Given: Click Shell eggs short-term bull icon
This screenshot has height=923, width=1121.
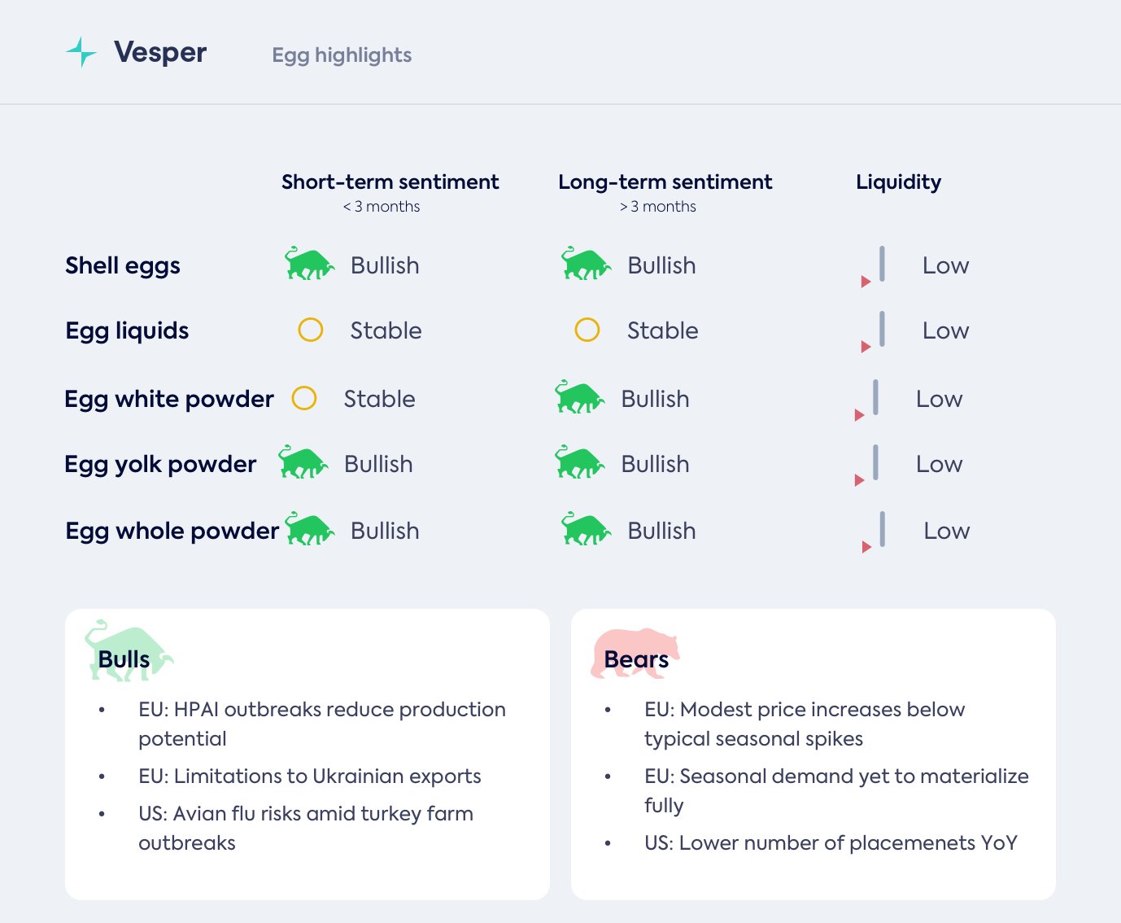Looking at the screenshot, I should [309, 264].
